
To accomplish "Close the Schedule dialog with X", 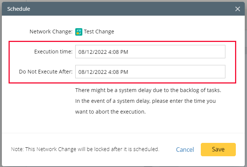I will [x=238, y=9].
